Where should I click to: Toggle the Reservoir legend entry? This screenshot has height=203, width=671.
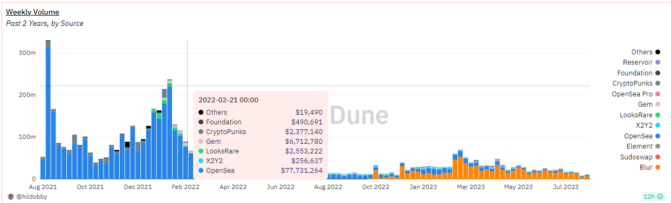[641, 62]
